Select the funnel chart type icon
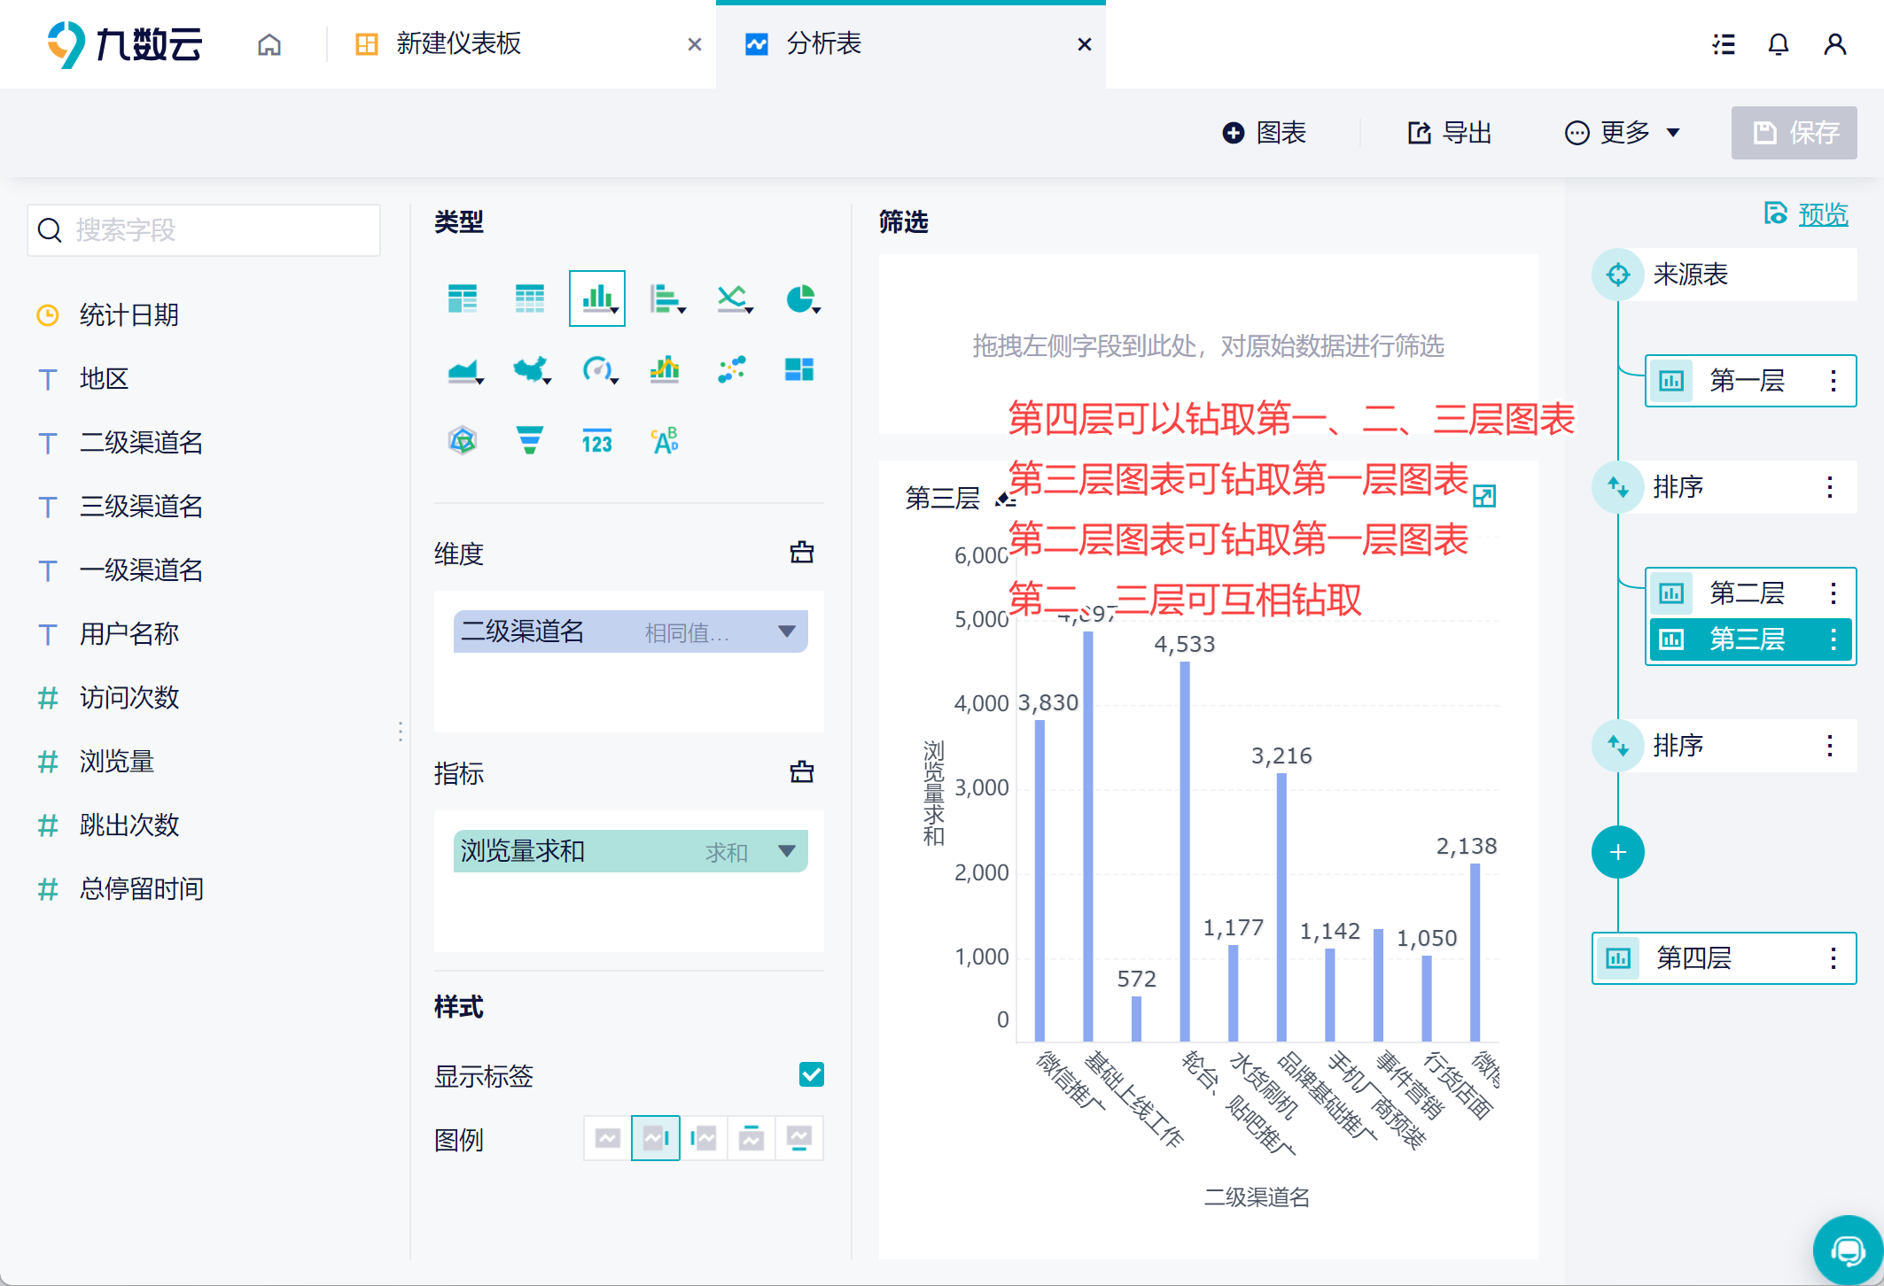This screenshot has width=1884, height=1286. (x=529, y=440)
